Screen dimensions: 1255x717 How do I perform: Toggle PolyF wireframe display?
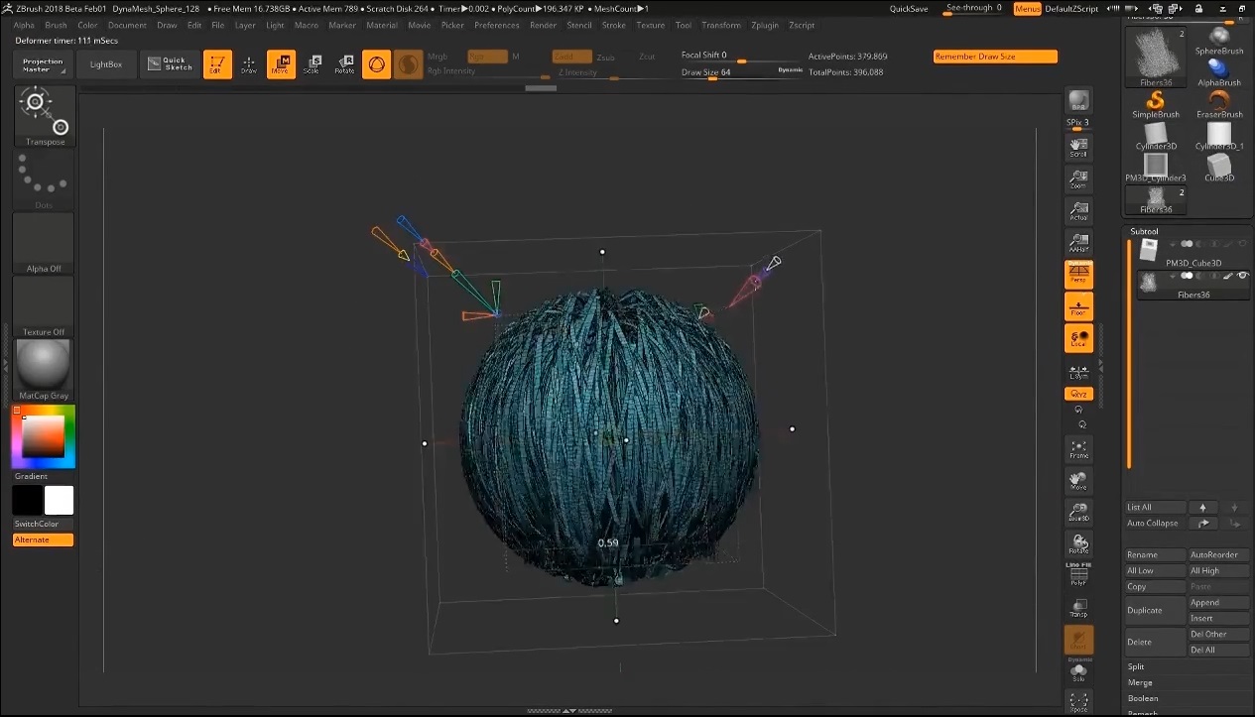pos(1078,576)
